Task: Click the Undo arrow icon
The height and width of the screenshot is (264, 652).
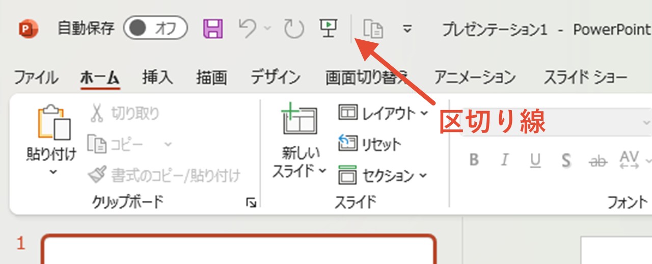Action: tap(247, 29)
